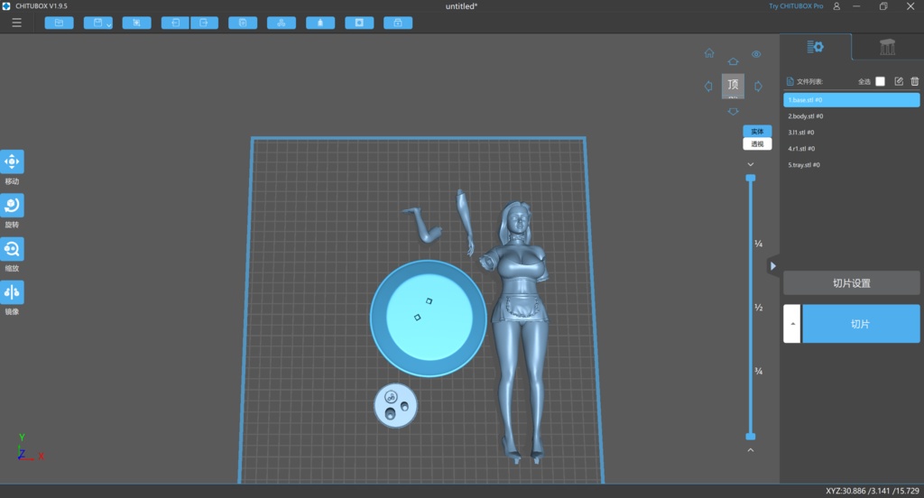This screenshot has width=924, height=498.
Task: Click the open file folder toolbar icon
Action: point(59,23)
